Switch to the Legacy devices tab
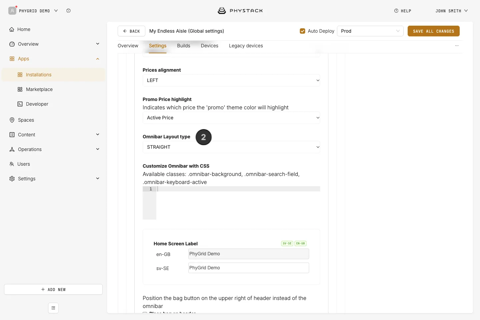The height and width of the screenshot is (320, 480). tap(246, 46)
